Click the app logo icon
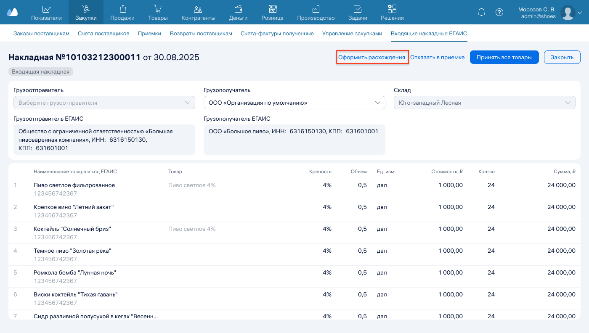The width and height of the screenshot is (589, 333). pos(13,12)
